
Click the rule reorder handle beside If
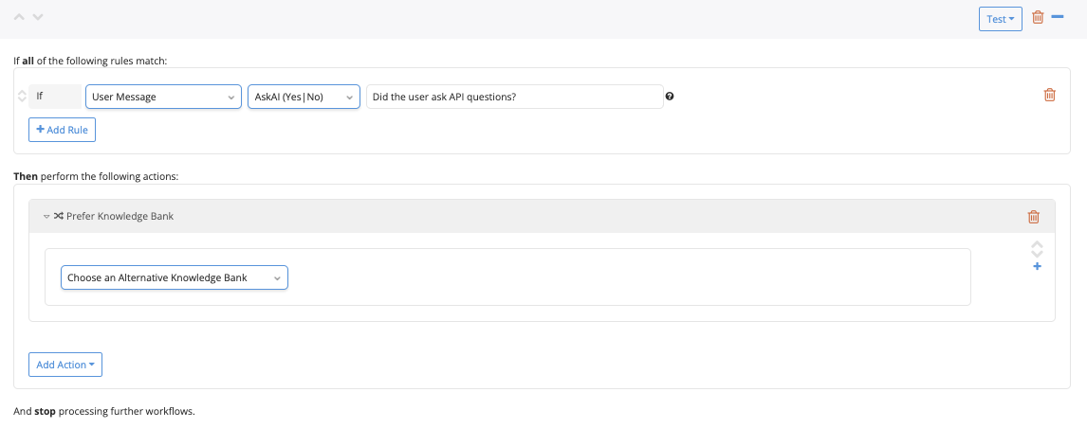[22, 97]
